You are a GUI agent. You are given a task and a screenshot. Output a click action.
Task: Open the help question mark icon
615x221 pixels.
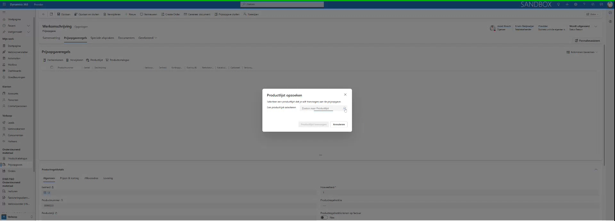[584, 4]
